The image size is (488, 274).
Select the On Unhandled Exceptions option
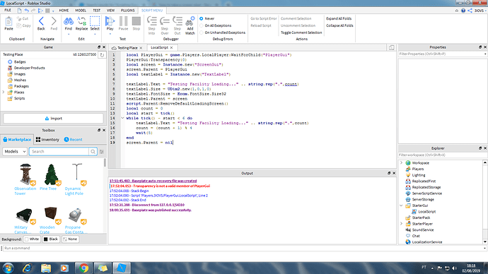point(202,32)
